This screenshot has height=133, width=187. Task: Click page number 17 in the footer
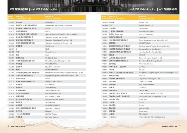click(x=179, y=126)
